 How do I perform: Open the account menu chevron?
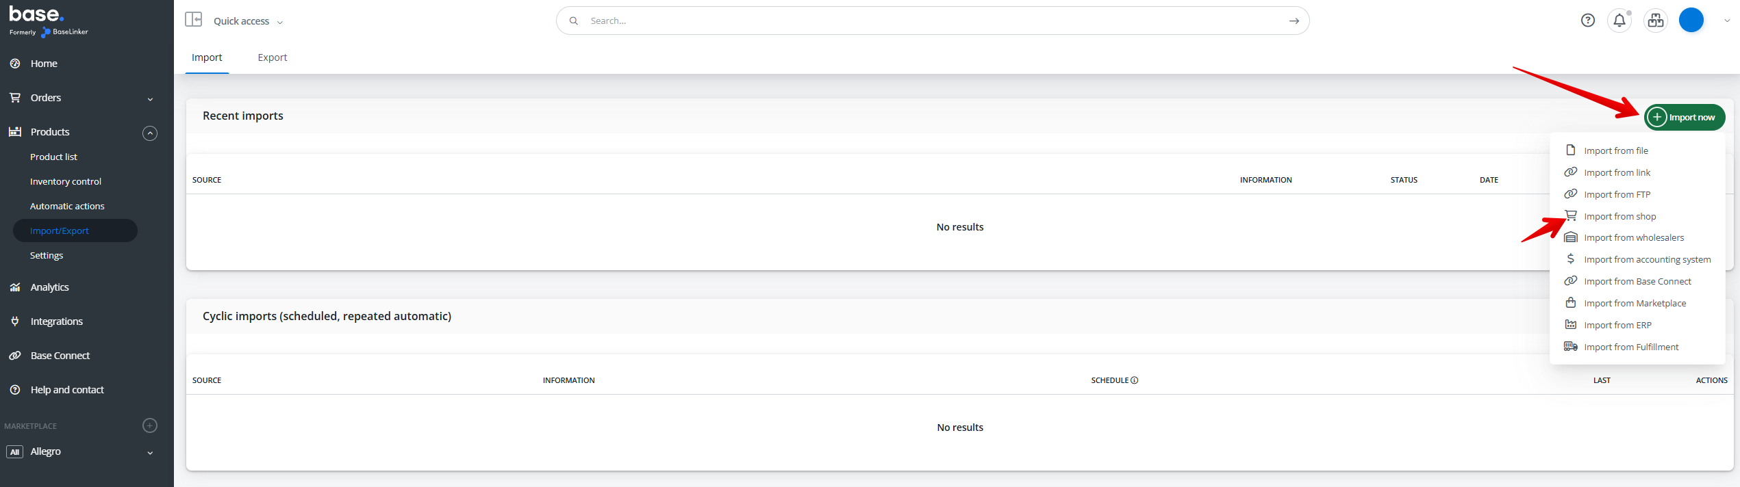pyautogui.click(x=1727, y=21)
